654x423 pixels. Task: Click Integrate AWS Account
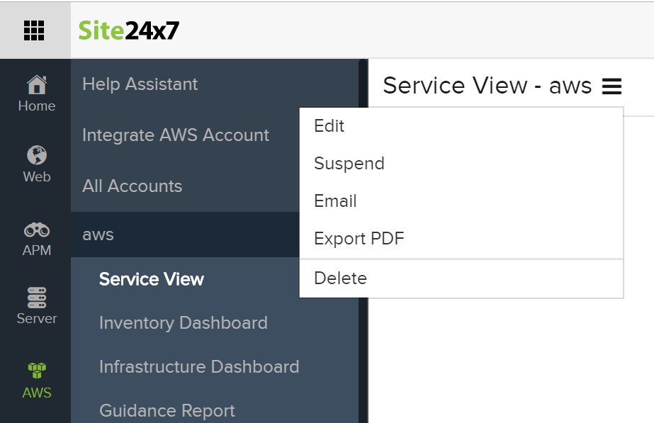[x=175, y=135]
